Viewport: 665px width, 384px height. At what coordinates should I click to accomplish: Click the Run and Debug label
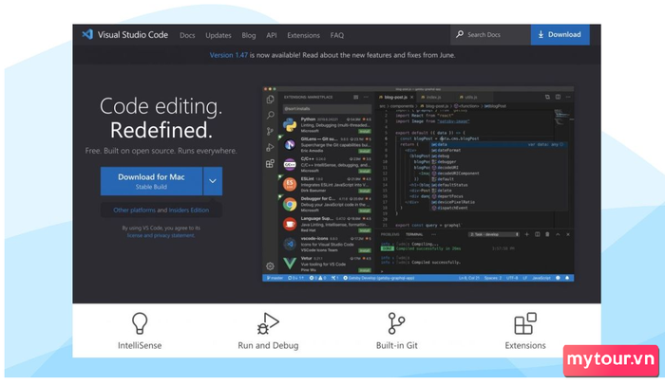pos(268,345)
